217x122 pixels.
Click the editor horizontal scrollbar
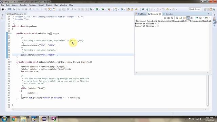coord(109,110)
